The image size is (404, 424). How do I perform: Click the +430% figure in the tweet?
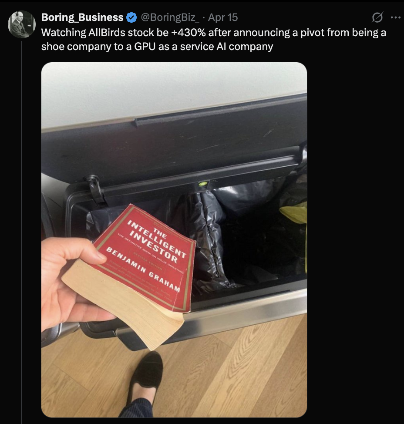pos(188,33)
